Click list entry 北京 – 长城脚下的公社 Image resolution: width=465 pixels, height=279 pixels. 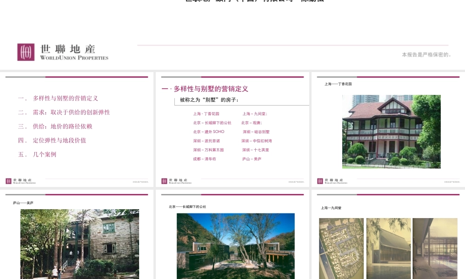point(212,123)
